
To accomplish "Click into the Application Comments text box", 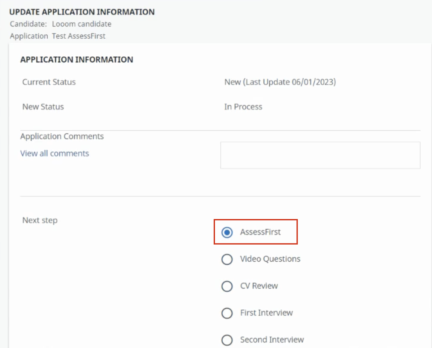I will tap(320, 155).
